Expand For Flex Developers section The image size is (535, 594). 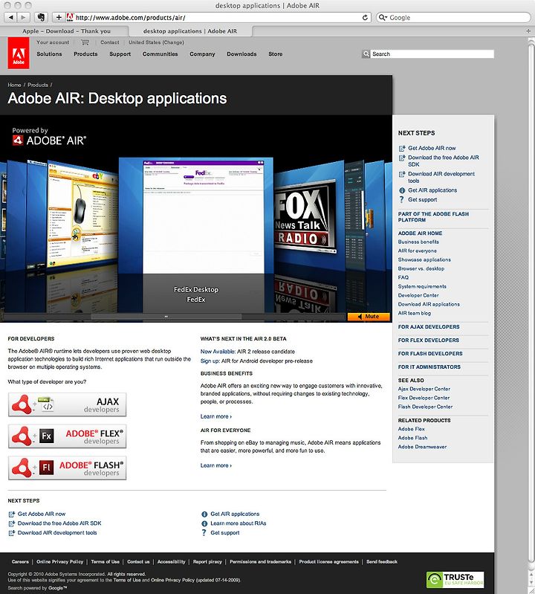tap(428, 340)
